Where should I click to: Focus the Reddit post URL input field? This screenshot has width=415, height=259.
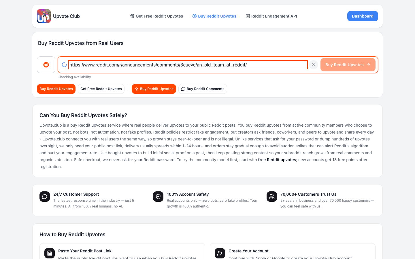pyautogui.click(x=188, y=65)
